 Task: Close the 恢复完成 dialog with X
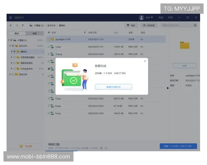coord(145,61)
